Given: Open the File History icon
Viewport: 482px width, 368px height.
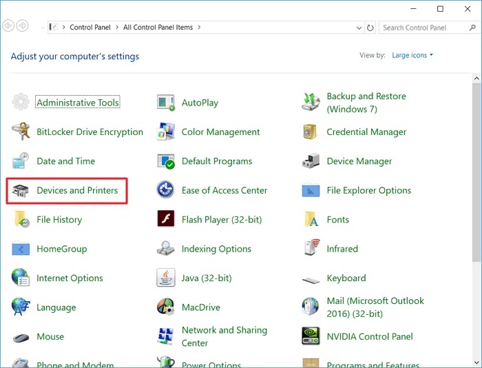Looking at the screenshot, I should coord(21,219).
